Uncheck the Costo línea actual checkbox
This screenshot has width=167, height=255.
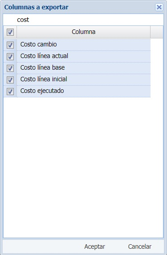click(10, 57)
